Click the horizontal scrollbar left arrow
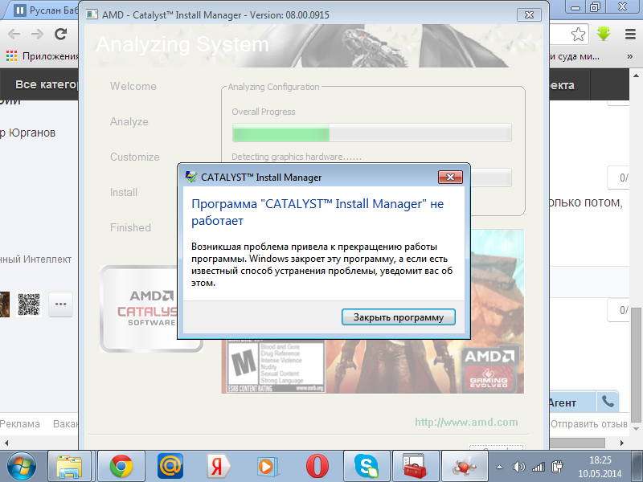The image size is (643, 482). click(6, 443)
